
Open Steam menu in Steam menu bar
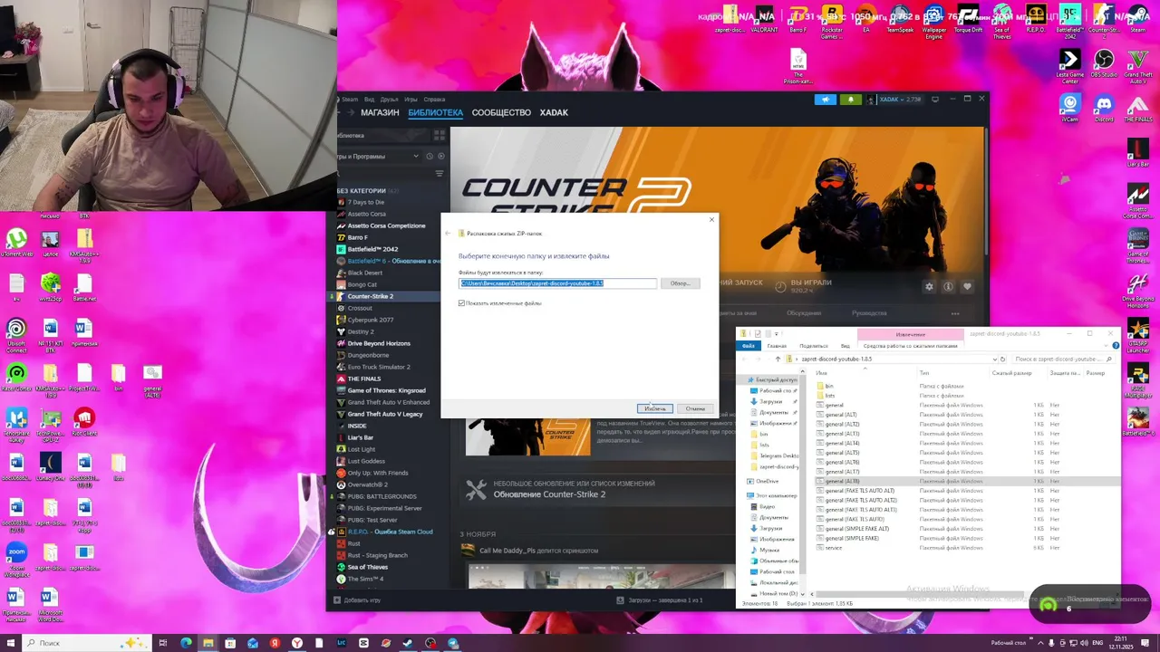tap(350, 100)
